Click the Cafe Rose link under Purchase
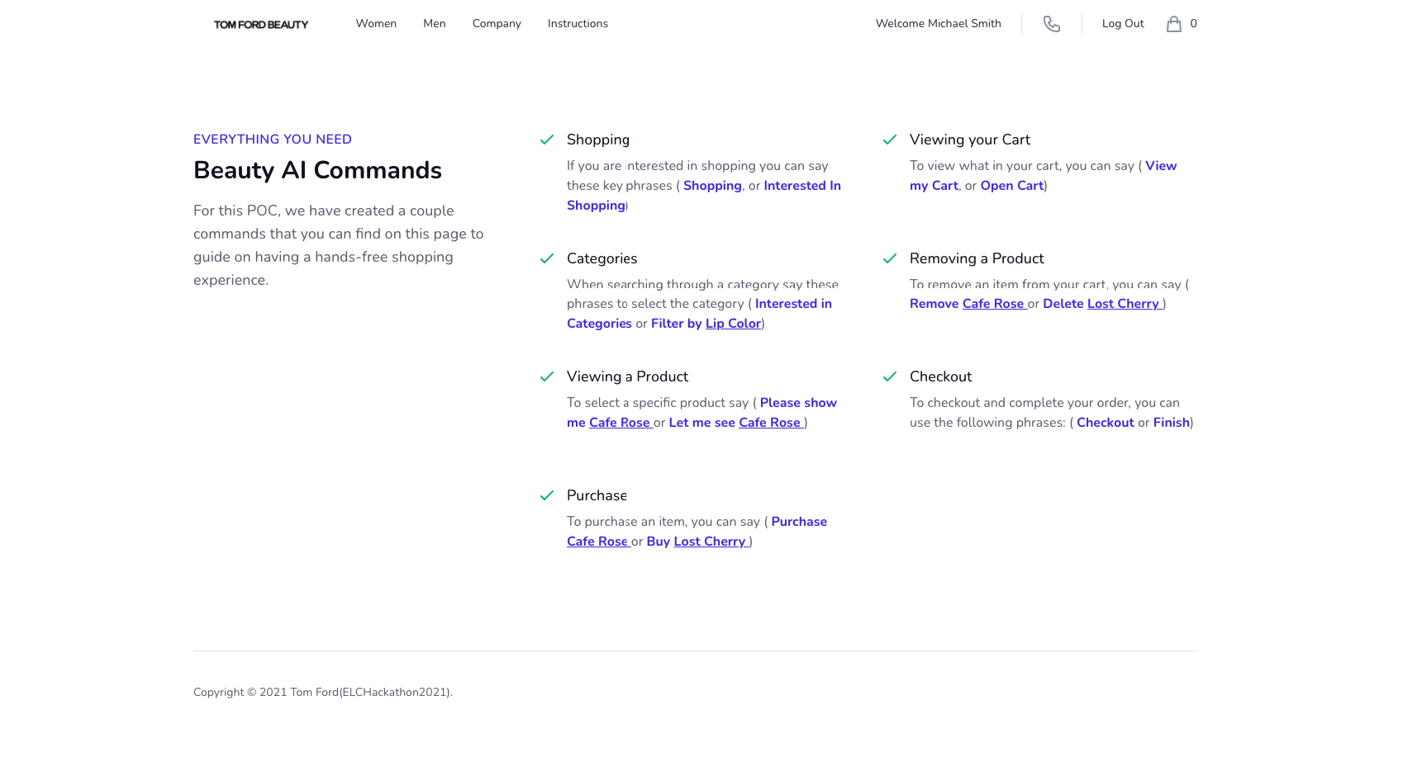1422x781 pixels. pos(597,541)
